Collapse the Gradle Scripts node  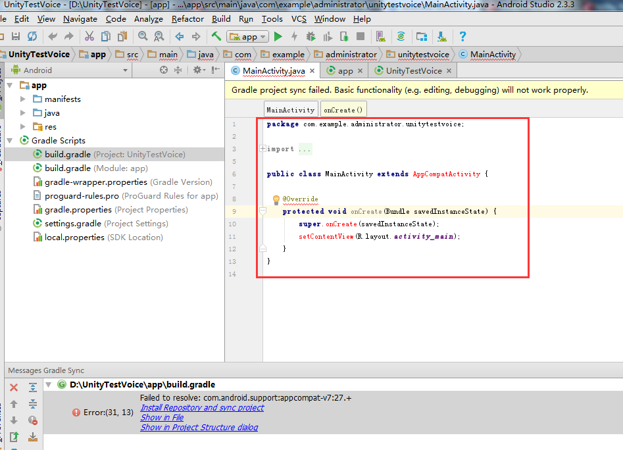click(x=11, y=141)
